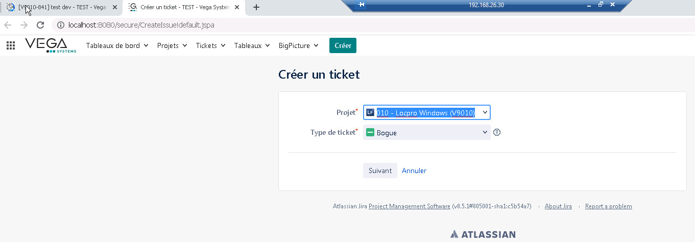The image size is (695, 242).
Task: Open the Project Management Software link
Action: pos(410,206)
